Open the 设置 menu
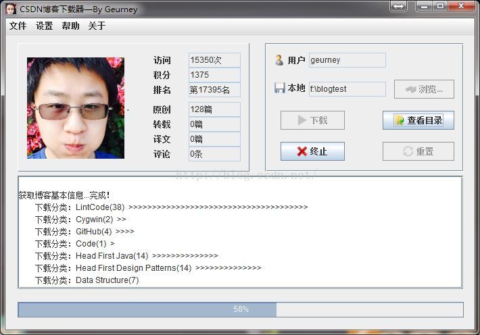Image resolution: width=480 pixels, height=335 pixels. 45,26
